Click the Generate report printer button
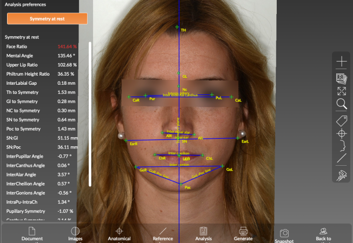The width and height of the screenshot is (353, 243). (243, 234)
